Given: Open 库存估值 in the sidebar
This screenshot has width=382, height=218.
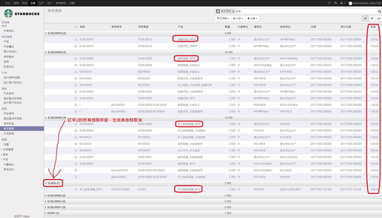Looking at the screenshot, I should [9, 124].
